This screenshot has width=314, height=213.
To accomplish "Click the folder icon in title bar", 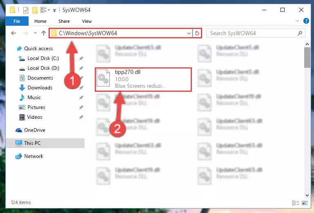I will coord(12,10).
